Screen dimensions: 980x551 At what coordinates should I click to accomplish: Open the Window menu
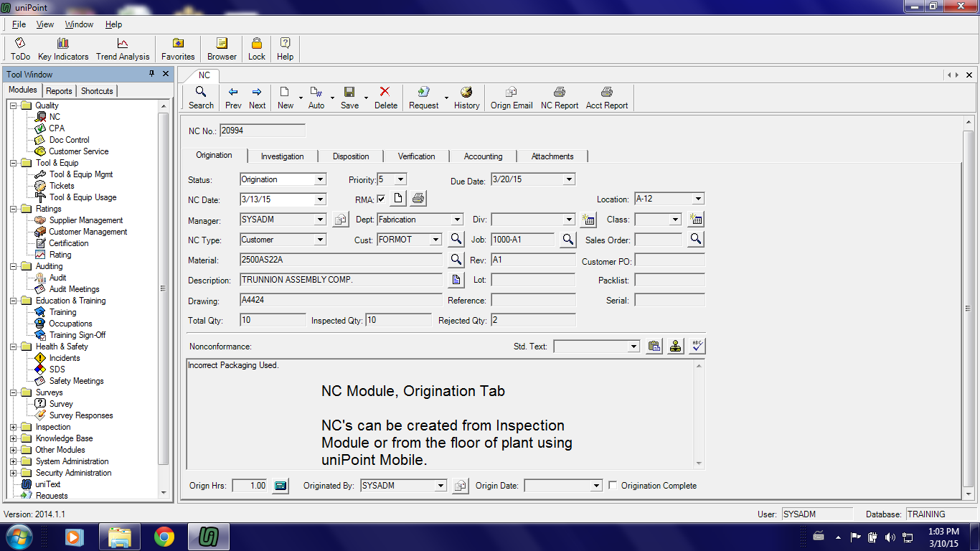tap(79, 24)
